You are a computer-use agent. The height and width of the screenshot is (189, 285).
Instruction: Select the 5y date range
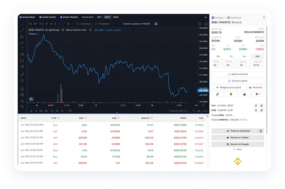(31, 111)
